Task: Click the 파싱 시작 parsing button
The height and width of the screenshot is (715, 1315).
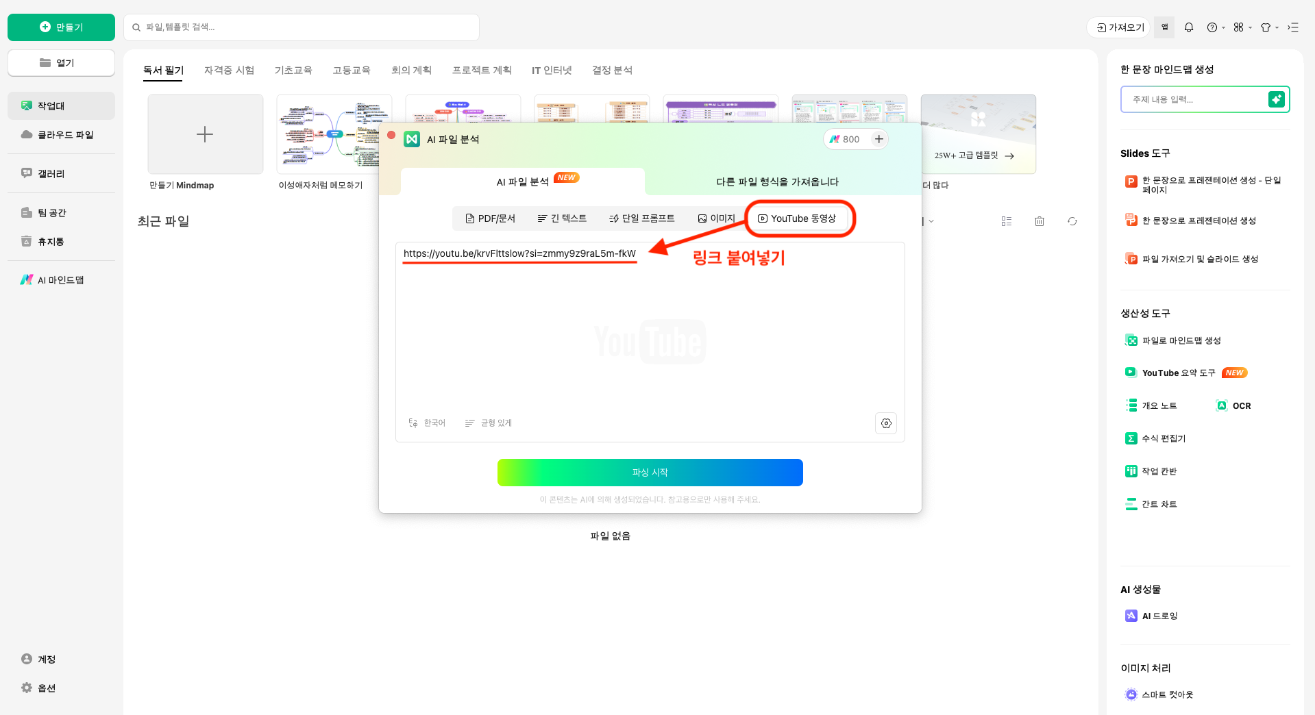Action: (650, 473)
